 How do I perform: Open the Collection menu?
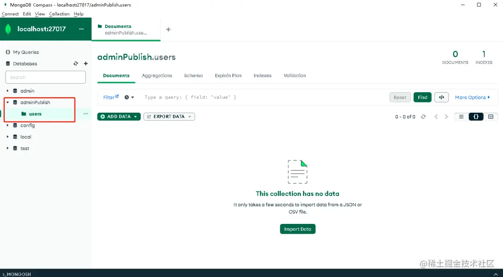(59, 14)
